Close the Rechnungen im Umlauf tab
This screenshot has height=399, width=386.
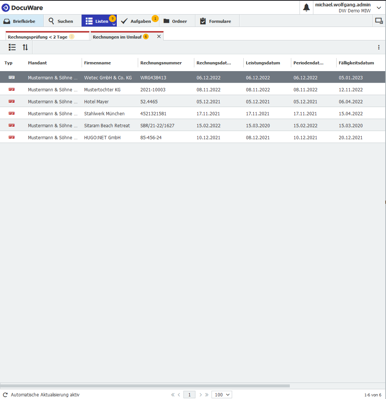(x=159, y=37)
